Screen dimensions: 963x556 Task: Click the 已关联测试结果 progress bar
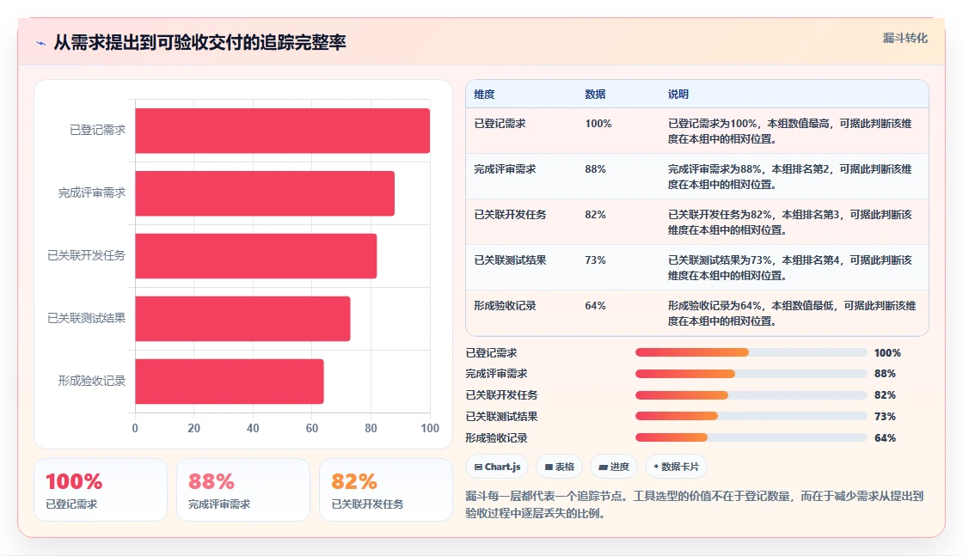coord(751,416)
